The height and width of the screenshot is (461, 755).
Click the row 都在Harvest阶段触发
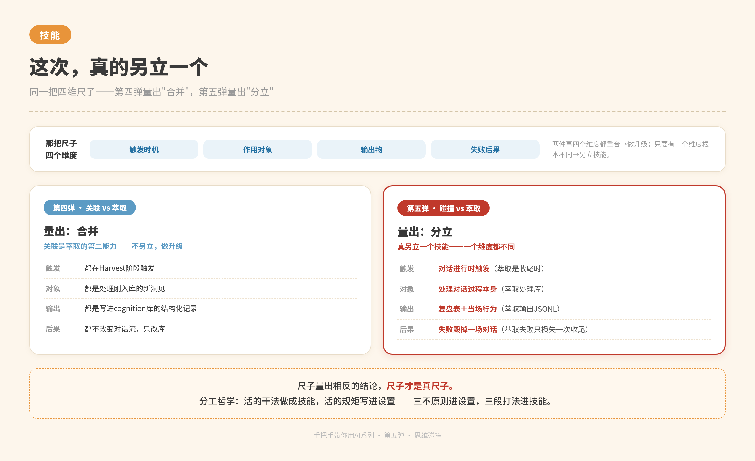[x=200, y=268]
